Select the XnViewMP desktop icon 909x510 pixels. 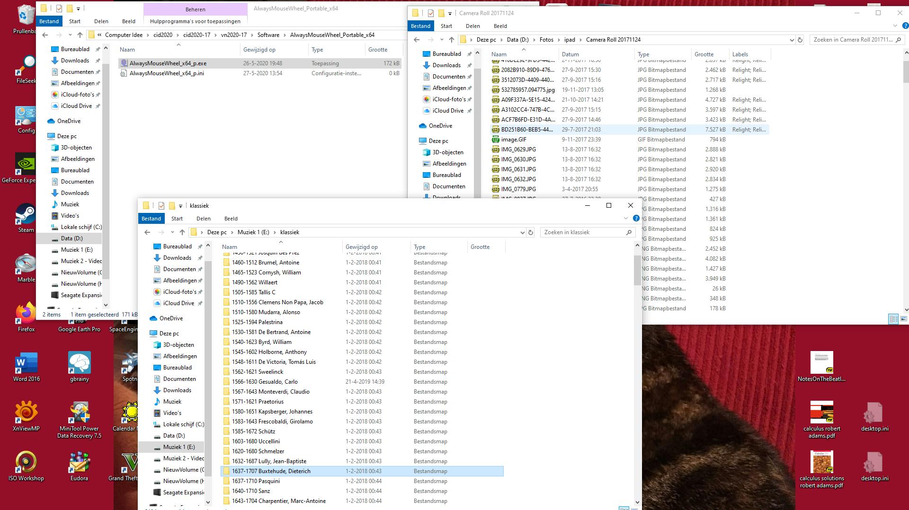[27, 416]
